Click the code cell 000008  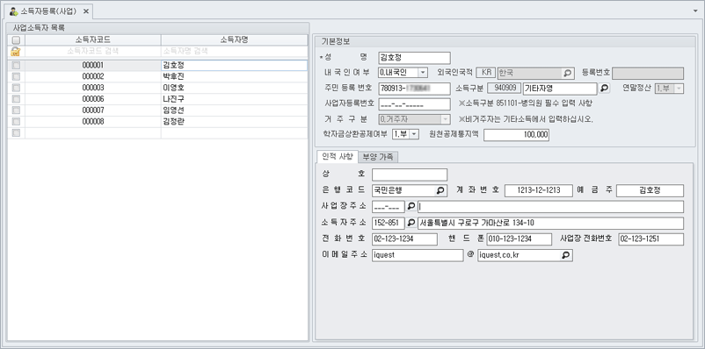pyautogui.click(x=93, y=122)
